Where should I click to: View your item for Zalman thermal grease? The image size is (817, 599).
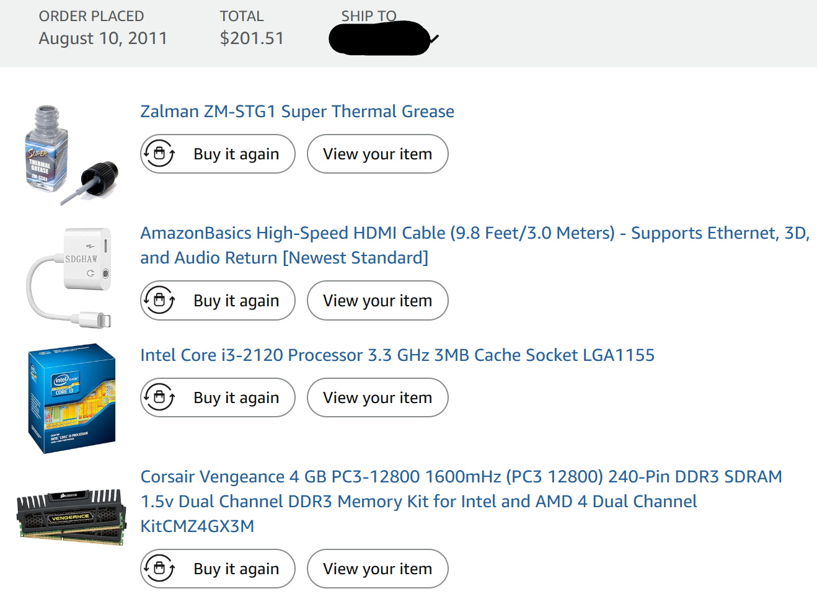click(377, 154)
